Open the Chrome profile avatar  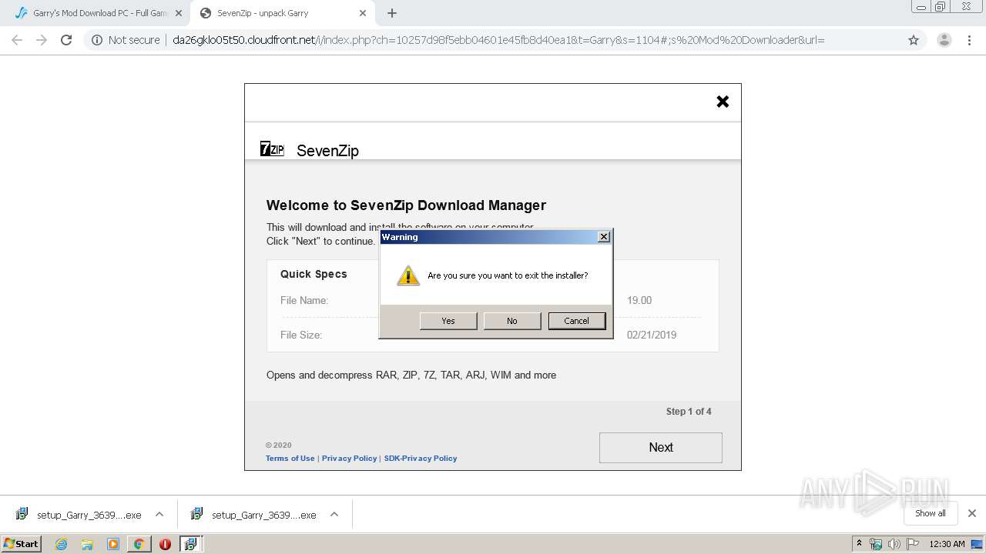click(944, 40)
